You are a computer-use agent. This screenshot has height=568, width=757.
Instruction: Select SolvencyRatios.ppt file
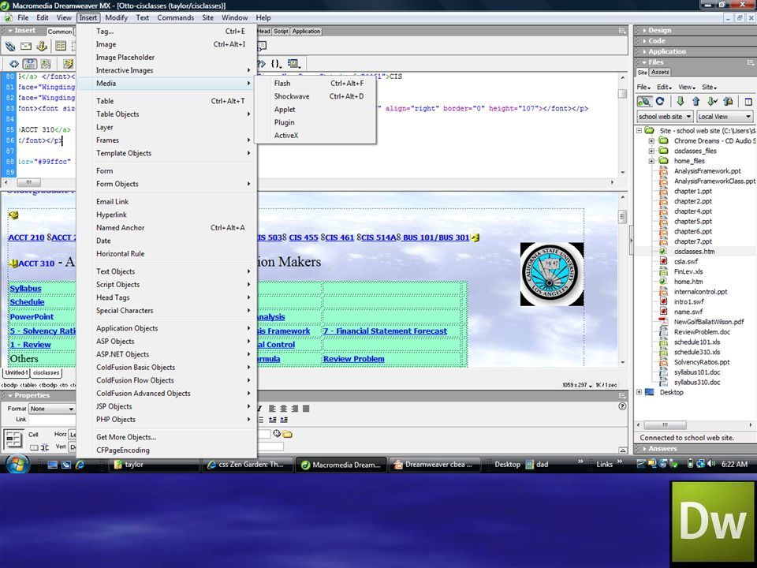coord(702,362)
